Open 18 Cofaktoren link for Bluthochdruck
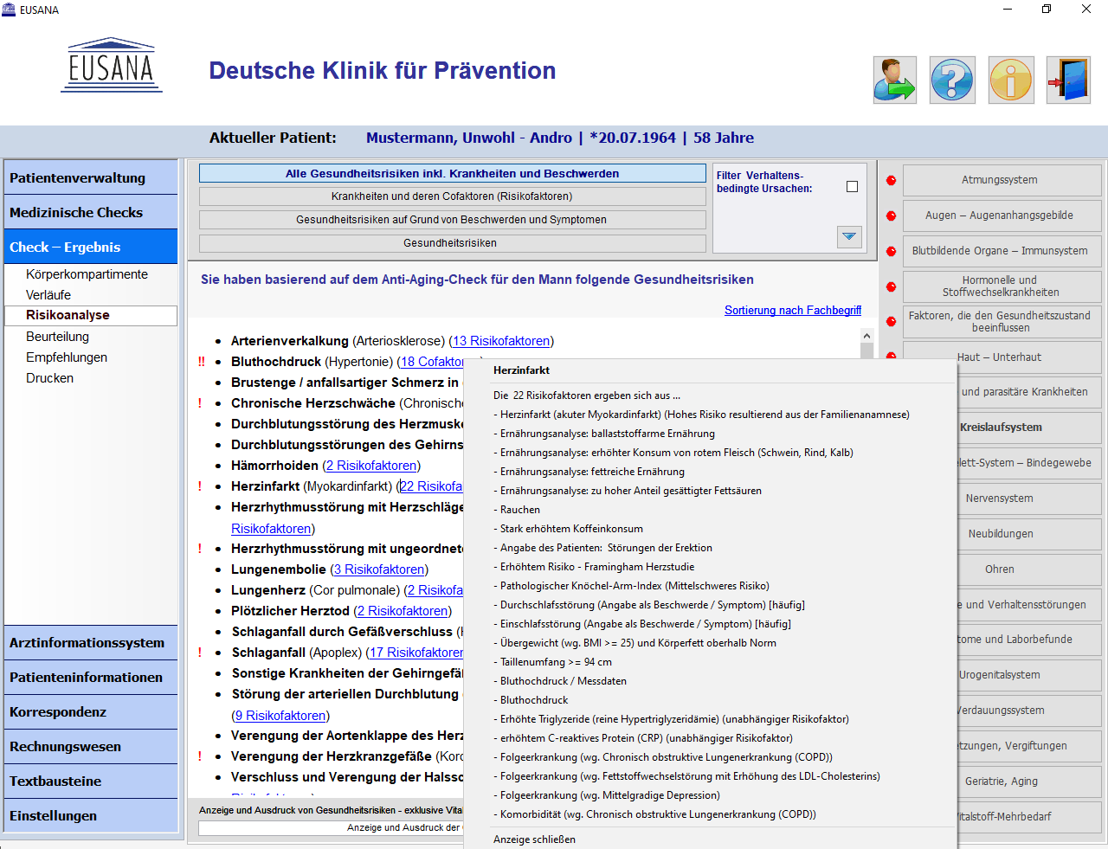This screenshot has height=849, width=1108. point(432,362)
